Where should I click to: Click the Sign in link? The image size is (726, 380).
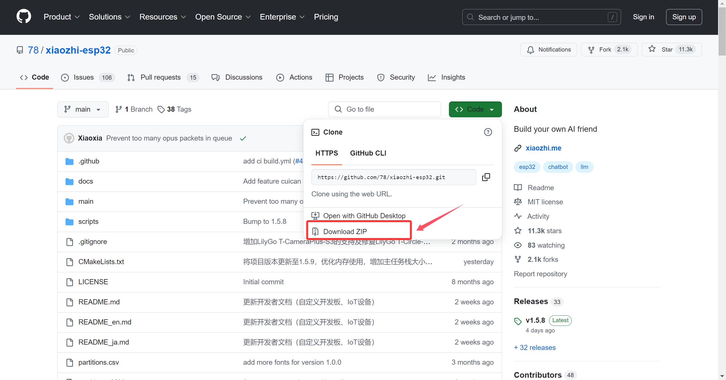pyautogui.click(x=643, y=17)
